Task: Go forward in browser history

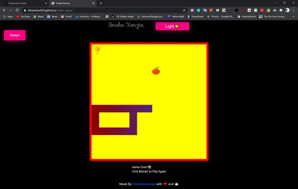Action: point(11,10)
